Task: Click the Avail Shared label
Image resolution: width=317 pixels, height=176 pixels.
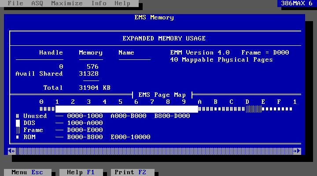Action: click(x=39, y=73)
